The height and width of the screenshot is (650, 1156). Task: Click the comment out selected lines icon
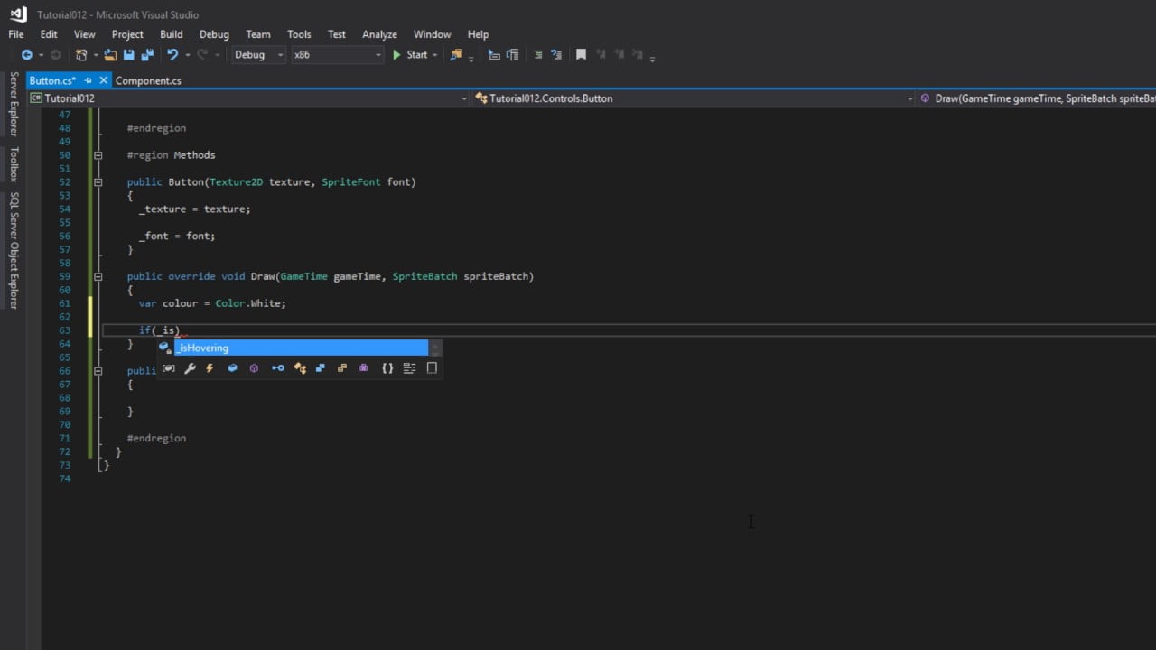537,55
